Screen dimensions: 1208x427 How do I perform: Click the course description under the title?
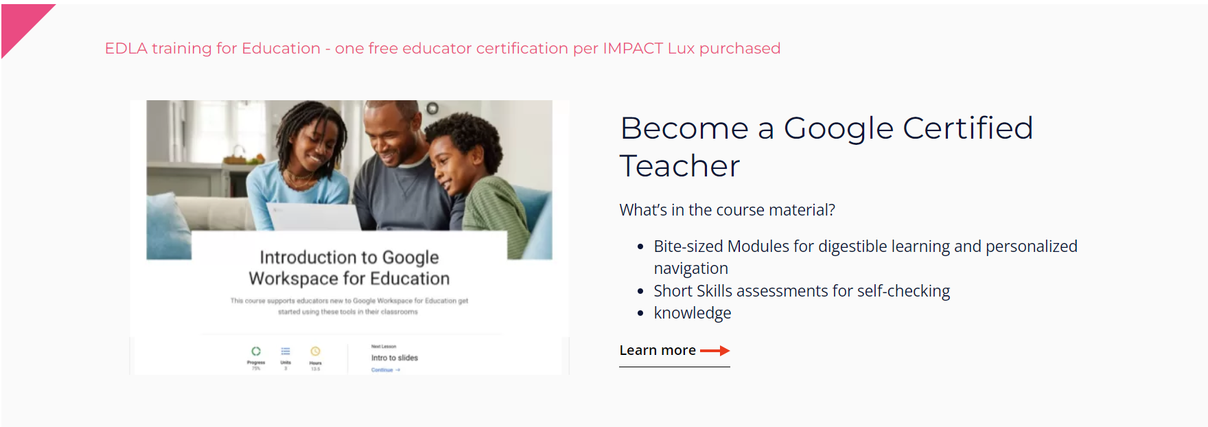[x=349, y=306]
